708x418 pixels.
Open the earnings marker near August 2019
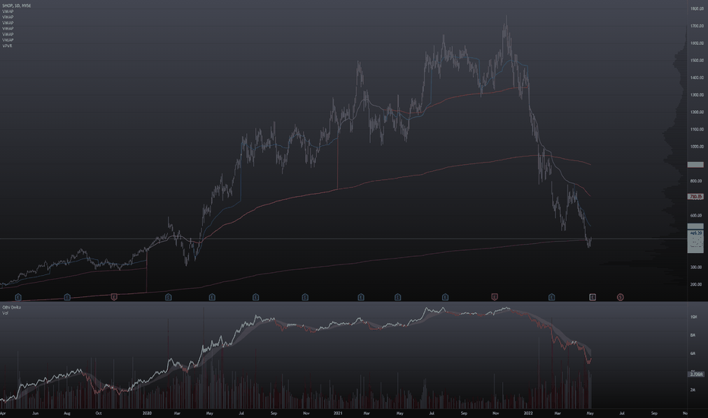[x=68, y=297]
